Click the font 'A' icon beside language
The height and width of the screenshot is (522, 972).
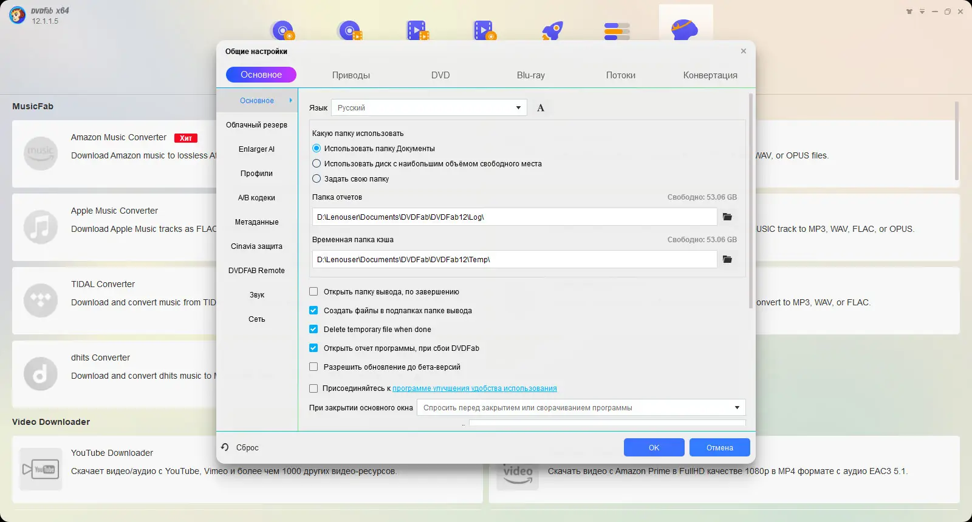pos(541,108)
